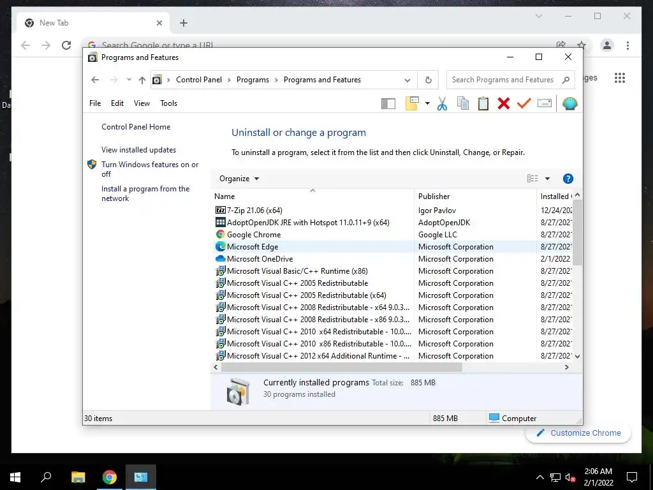Open View installed updates link
The width and height of the screenshot is (653, 490).
138,149
